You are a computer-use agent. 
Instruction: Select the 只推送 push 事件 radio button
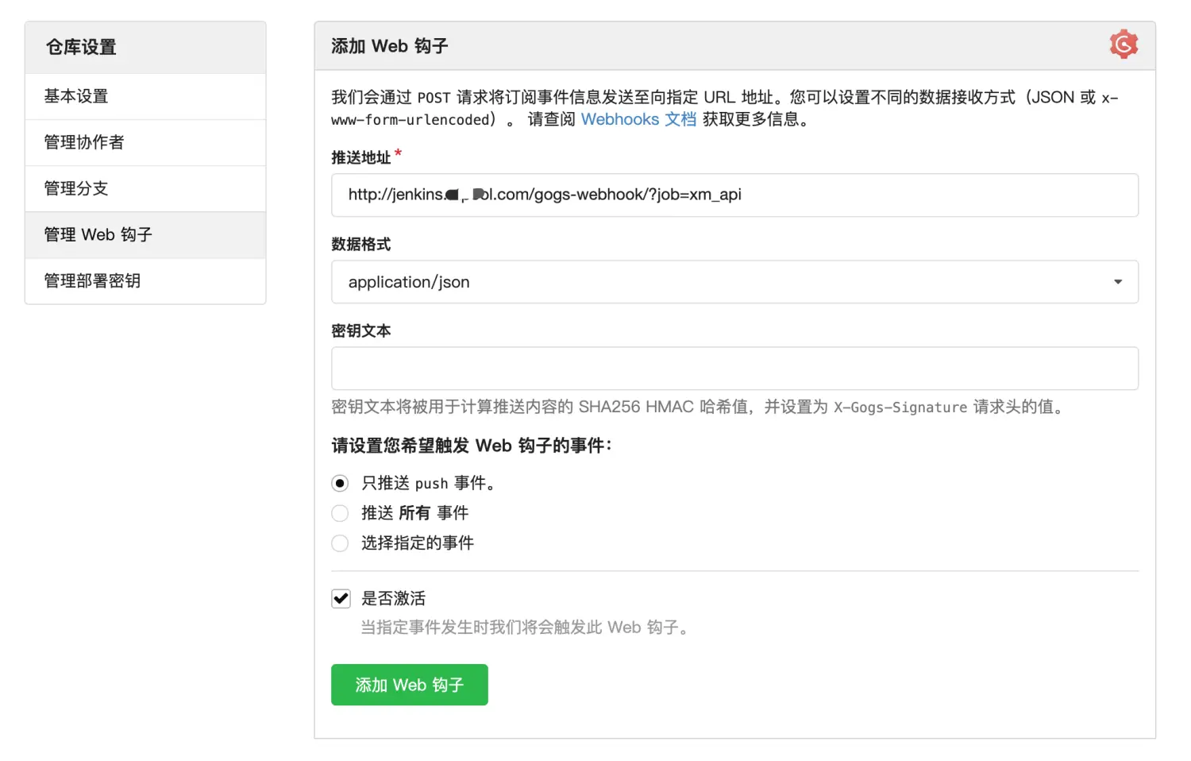340,483
